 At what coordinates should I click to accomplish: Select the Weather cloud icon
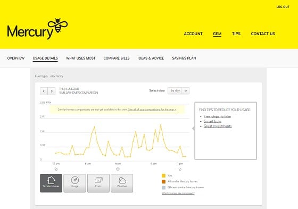[x=122, y=180]
